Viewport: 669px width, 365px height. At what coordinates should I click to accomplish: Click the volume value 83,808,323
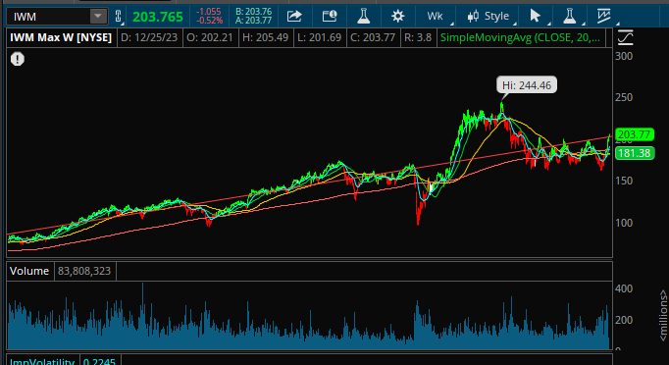(84, 271)
